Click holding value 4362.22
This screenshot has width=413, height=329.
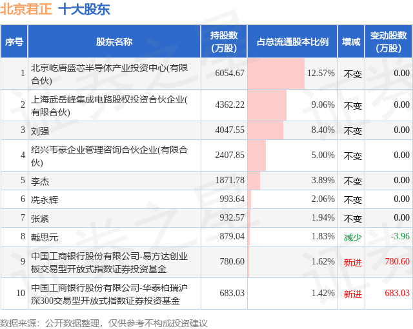click(230, 105)
